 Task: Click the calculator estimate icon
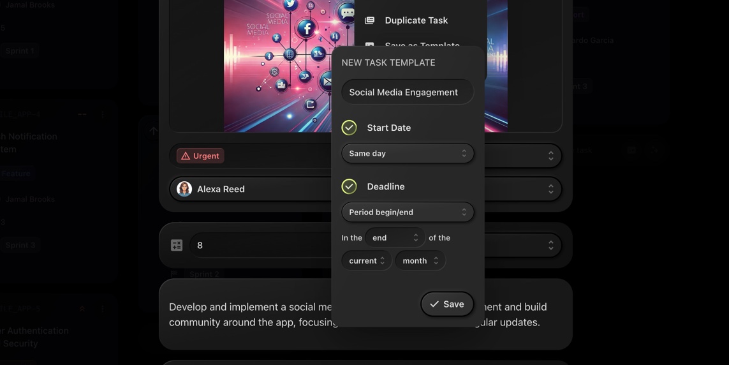[x=177, y=245]
